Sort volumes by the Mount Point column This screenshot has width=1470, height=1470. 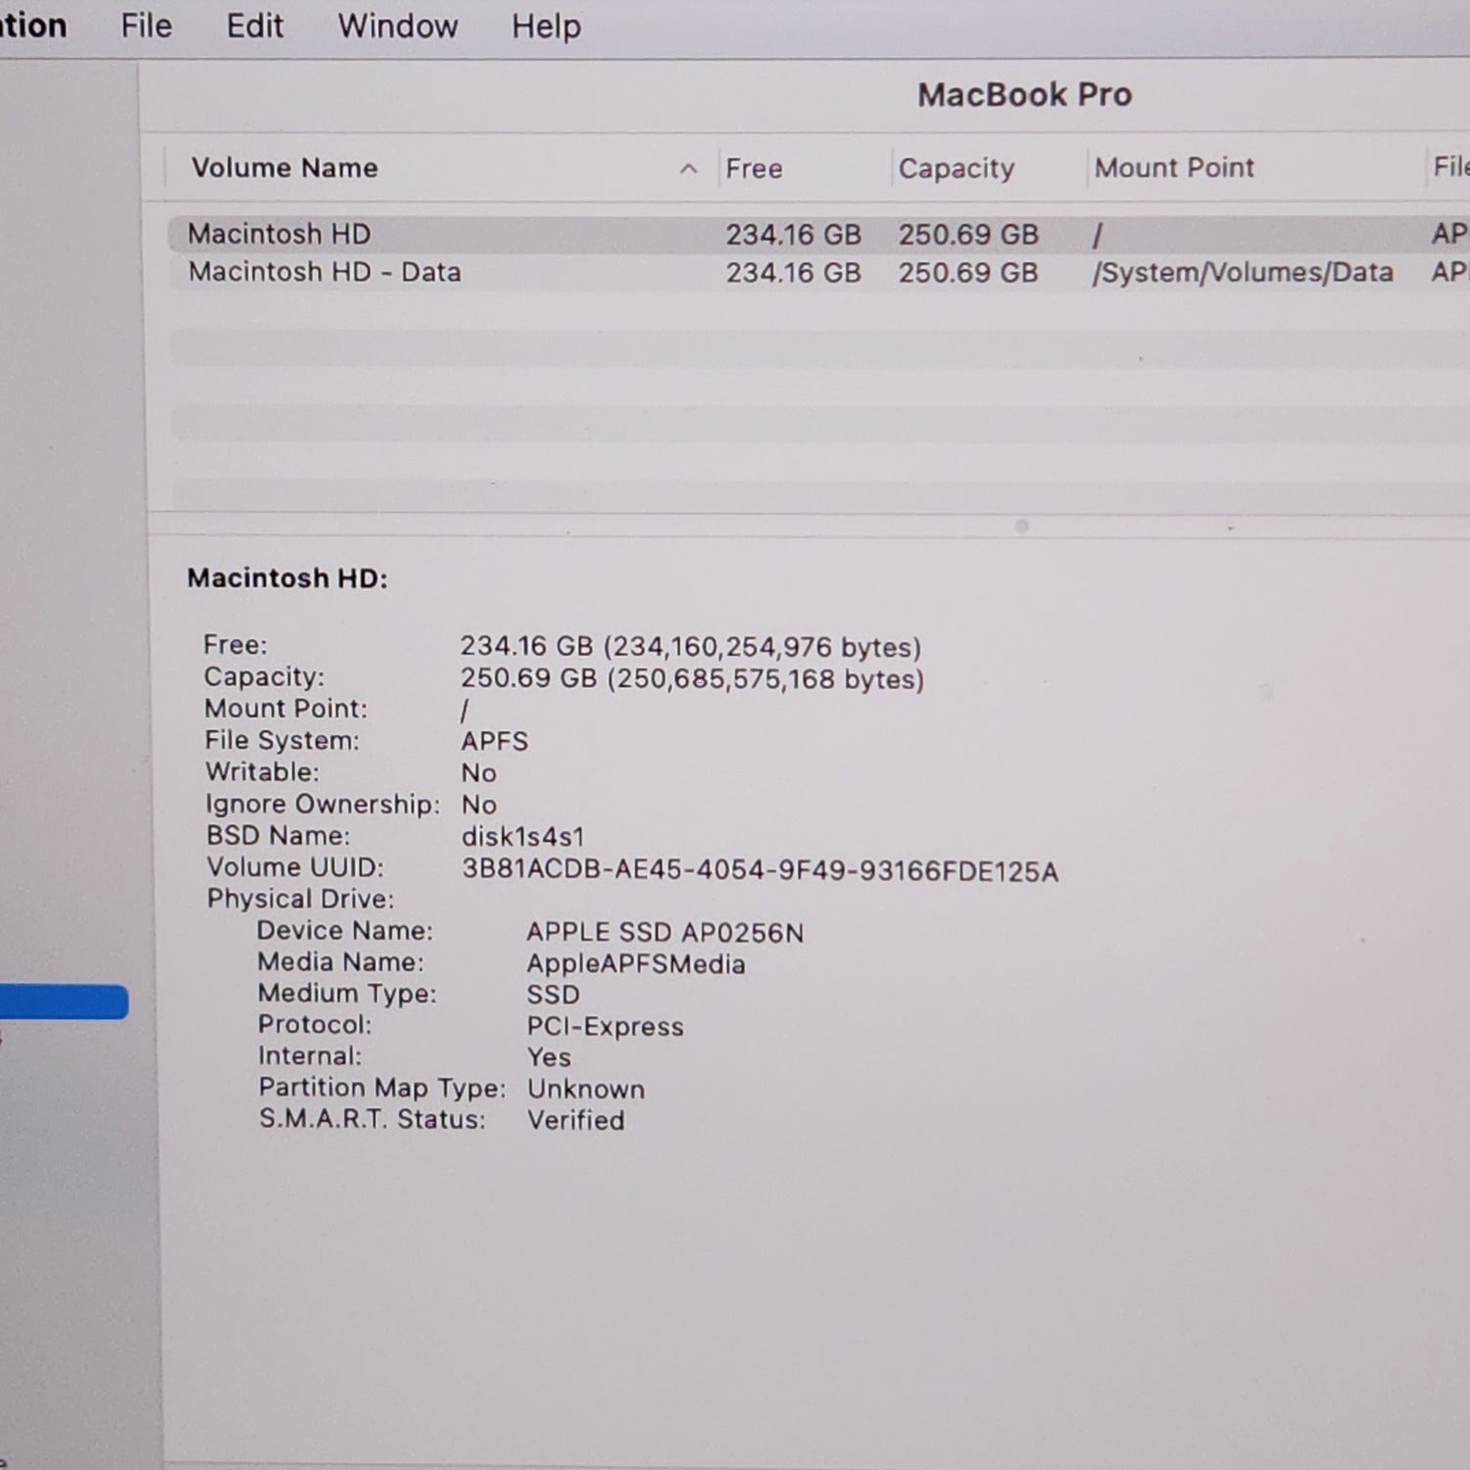click(x=1174, y=168)
